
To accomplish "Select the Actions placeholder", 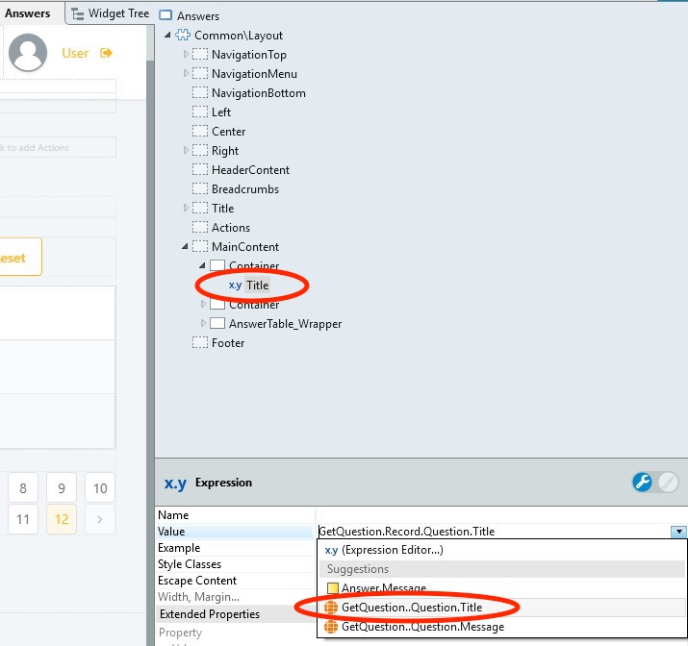I will click(x=231, y=228).
